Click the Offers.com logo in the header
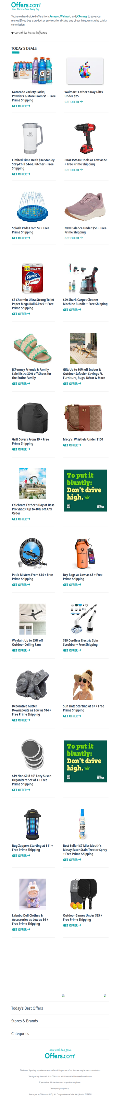 point(26,6)
